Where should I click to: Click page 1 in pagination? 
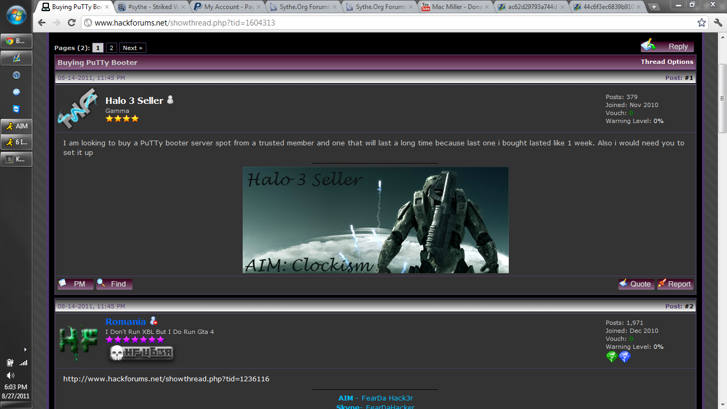point(98,48)
